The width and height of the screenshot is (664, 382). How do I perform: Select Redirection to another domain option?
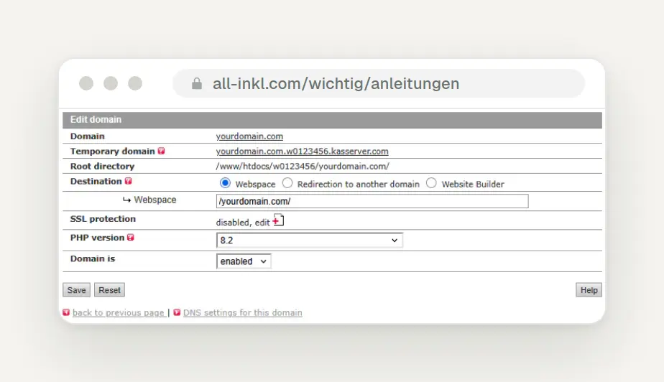[x=287, y=183]
